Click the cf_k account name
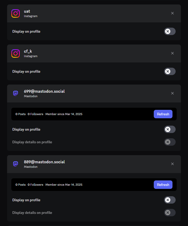The height and width of the screenshot is (226, 188). coord(28,51)
